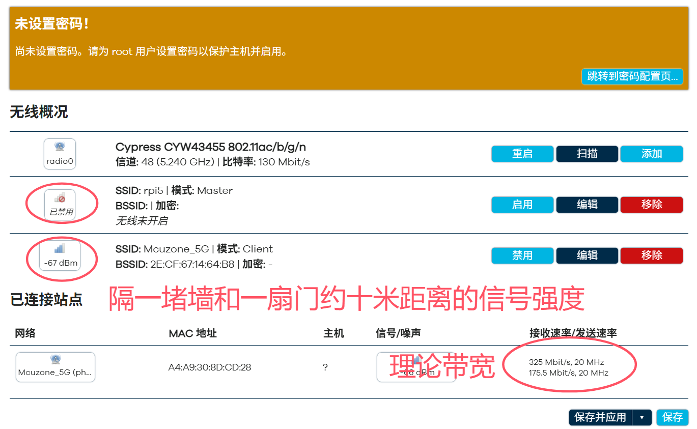Edit the rpi5 wireless network
Screen dimensions: 697x429
pos(587,205)
